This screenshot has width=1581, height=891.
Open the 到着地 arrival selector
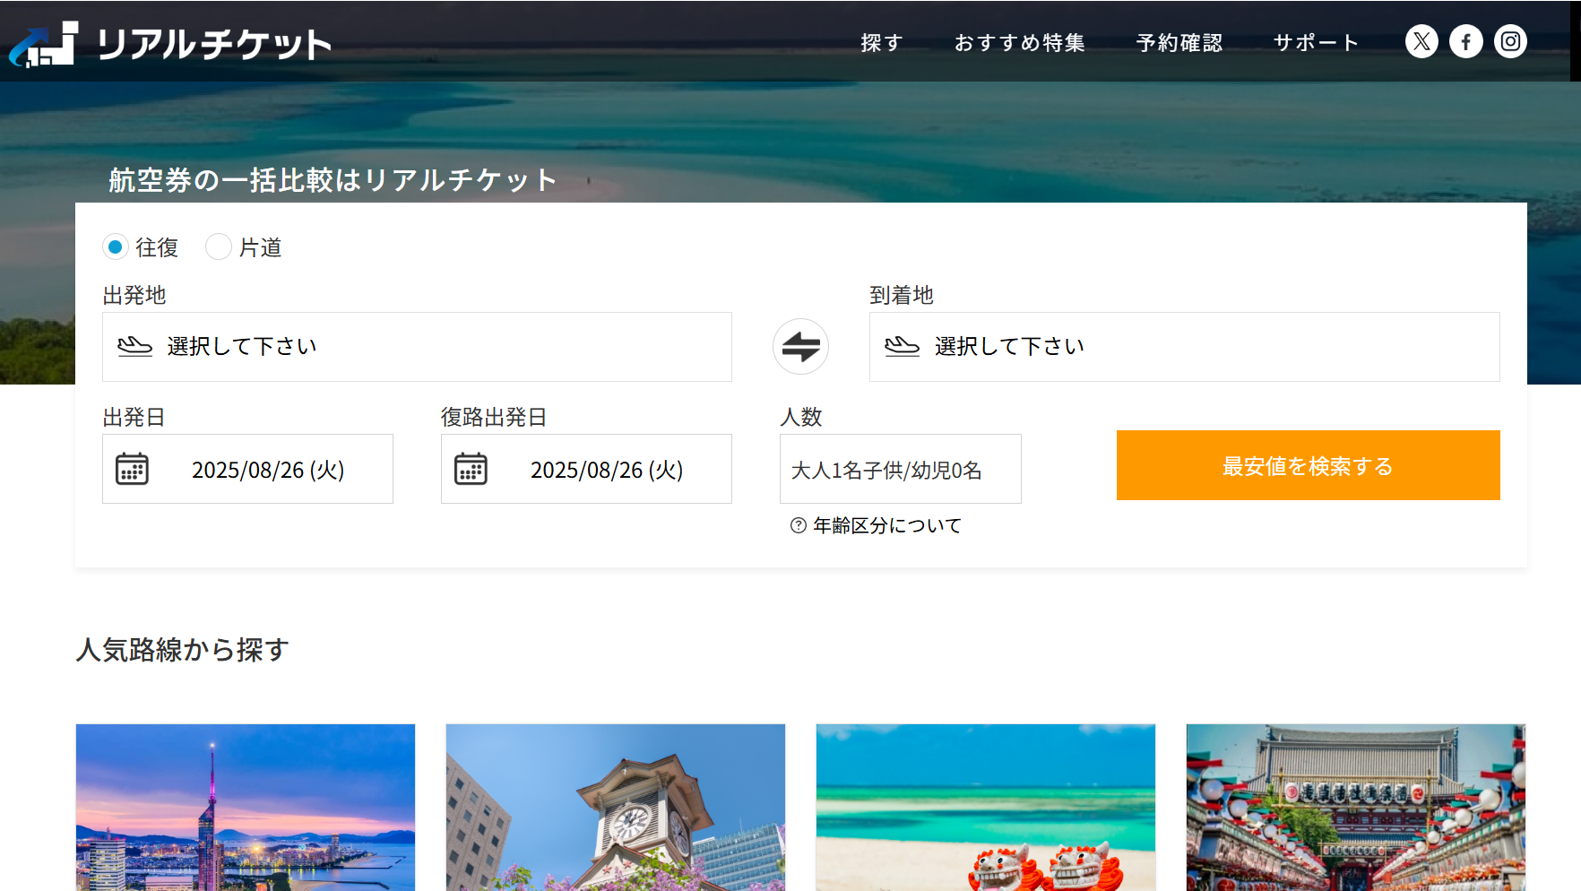pyautogui.click(x=1184, y=347)
